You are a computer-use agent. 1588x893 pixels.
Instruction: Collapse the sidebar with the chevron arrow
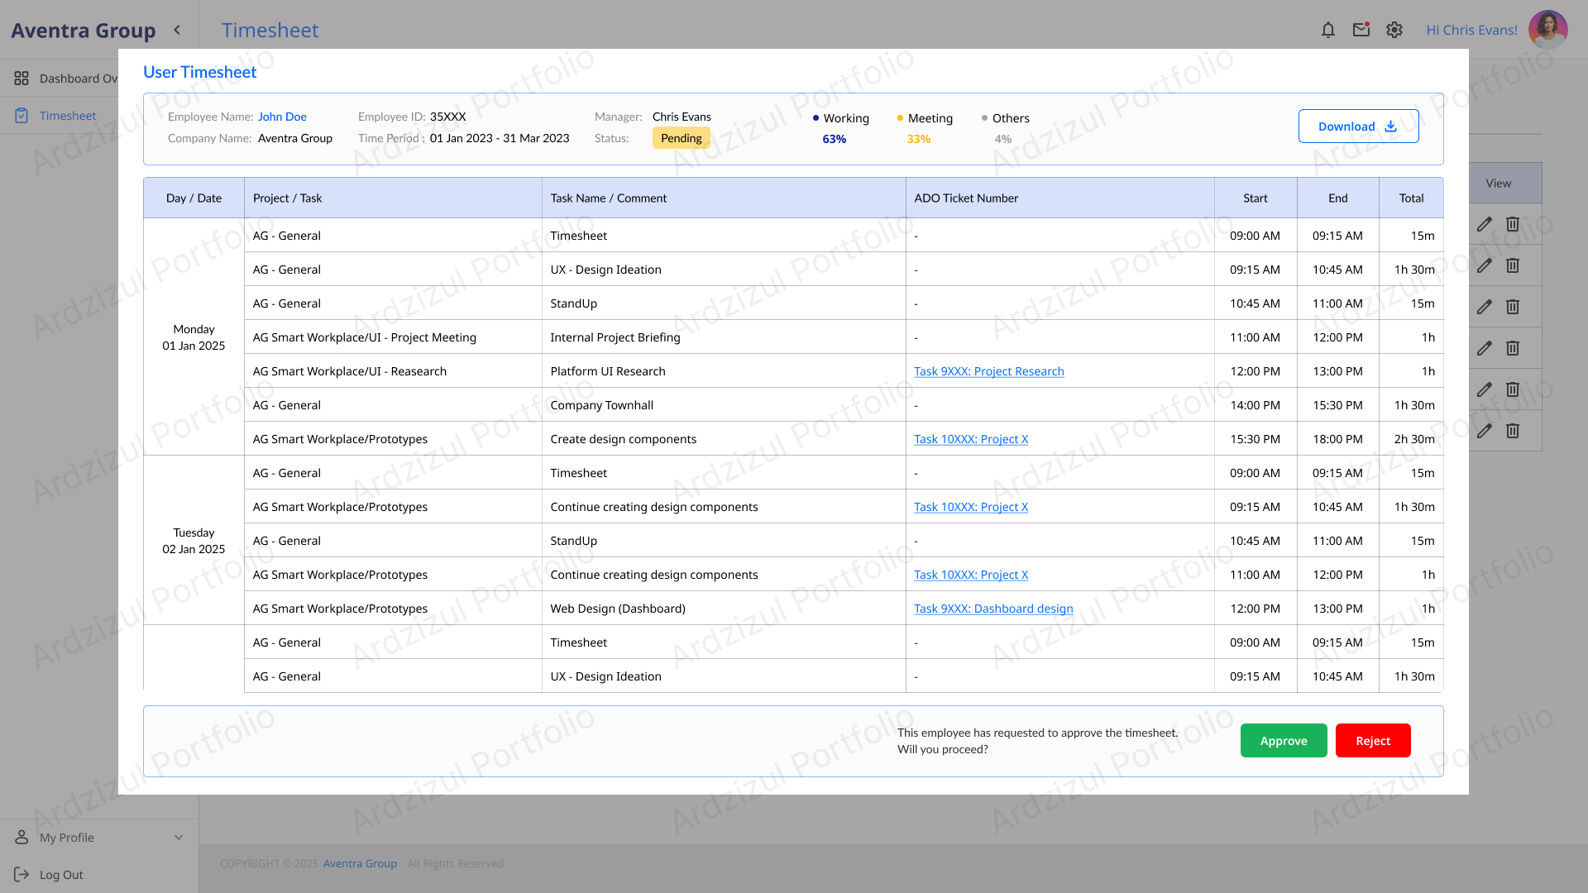[177, 30]
